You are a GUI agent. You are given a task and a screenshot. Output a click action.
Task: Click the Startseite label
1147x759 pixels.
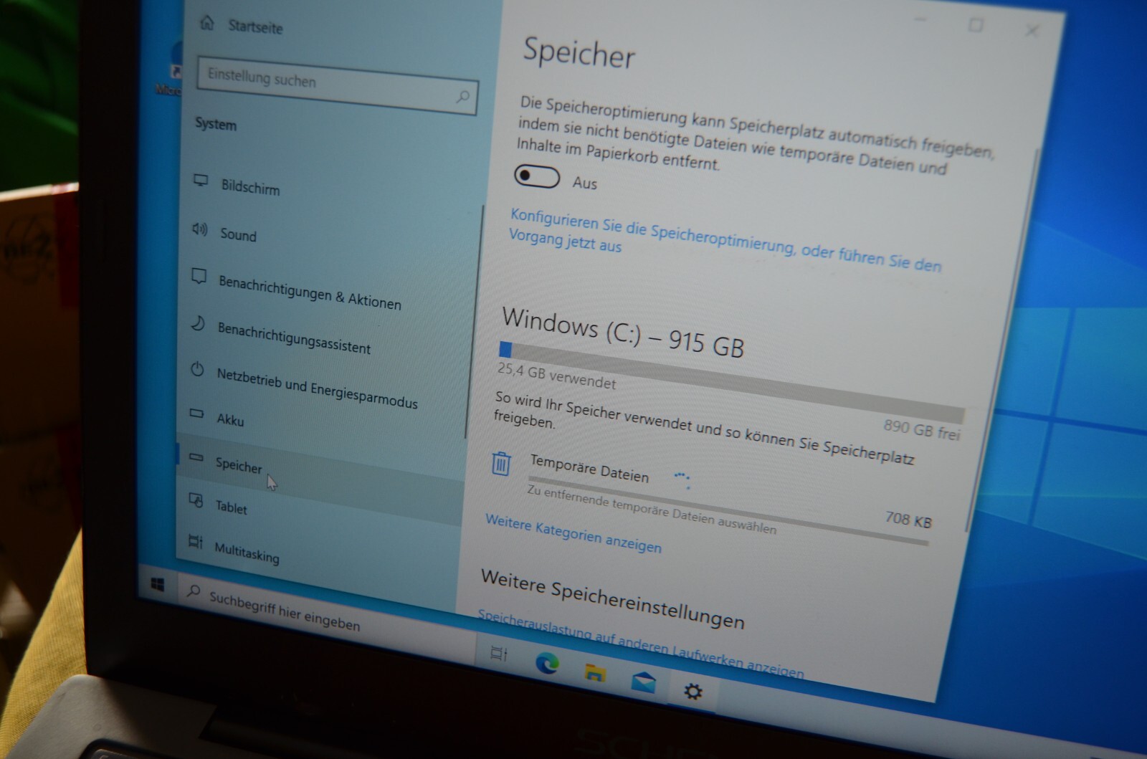(x=255, y=27)
